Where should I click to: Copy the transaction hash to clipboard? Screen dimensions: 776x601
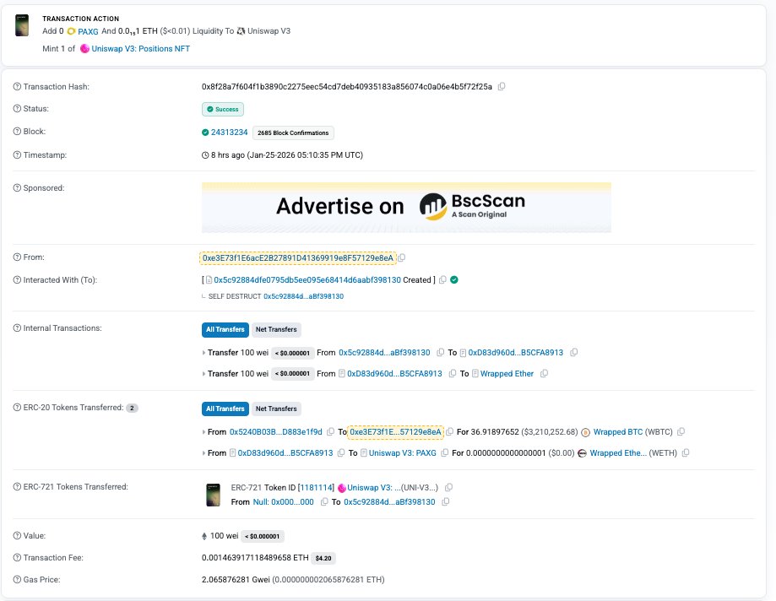point(502,87)
